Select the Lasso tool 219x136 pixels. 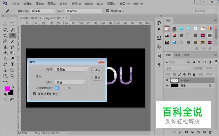[5, 30]
